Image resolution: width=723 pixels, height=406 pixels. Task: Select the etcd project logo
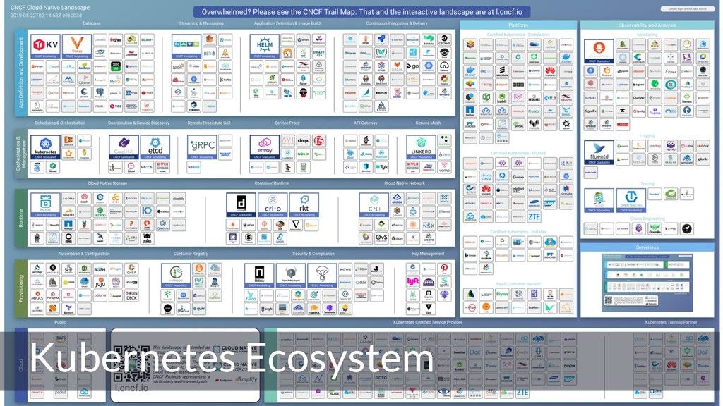(x=155, y=147)
